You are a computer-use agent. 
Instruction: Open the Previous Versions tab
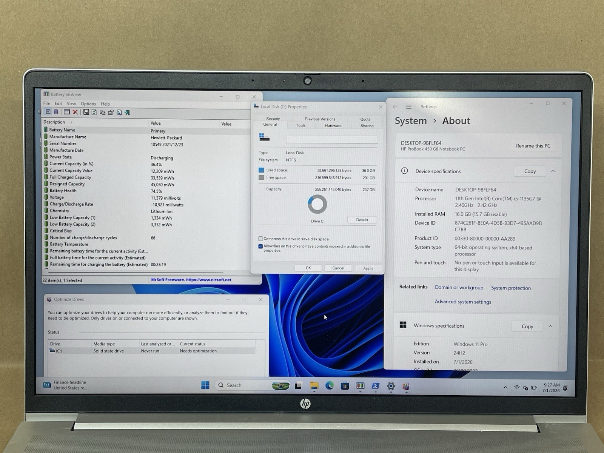(320, 119)
